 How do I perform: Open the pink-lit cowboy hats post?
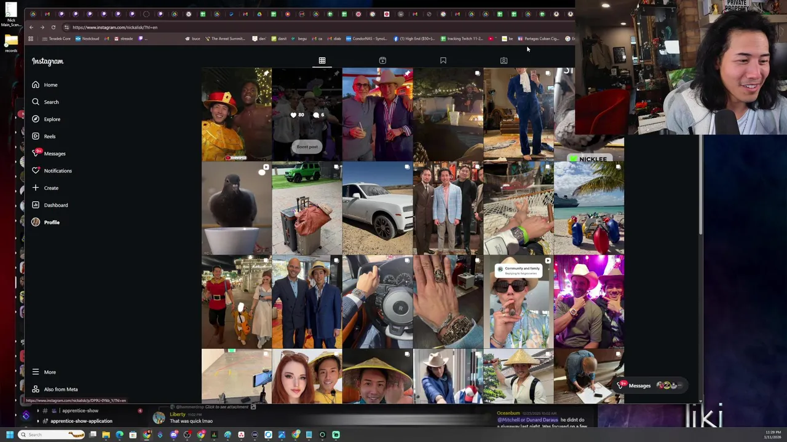589,302
